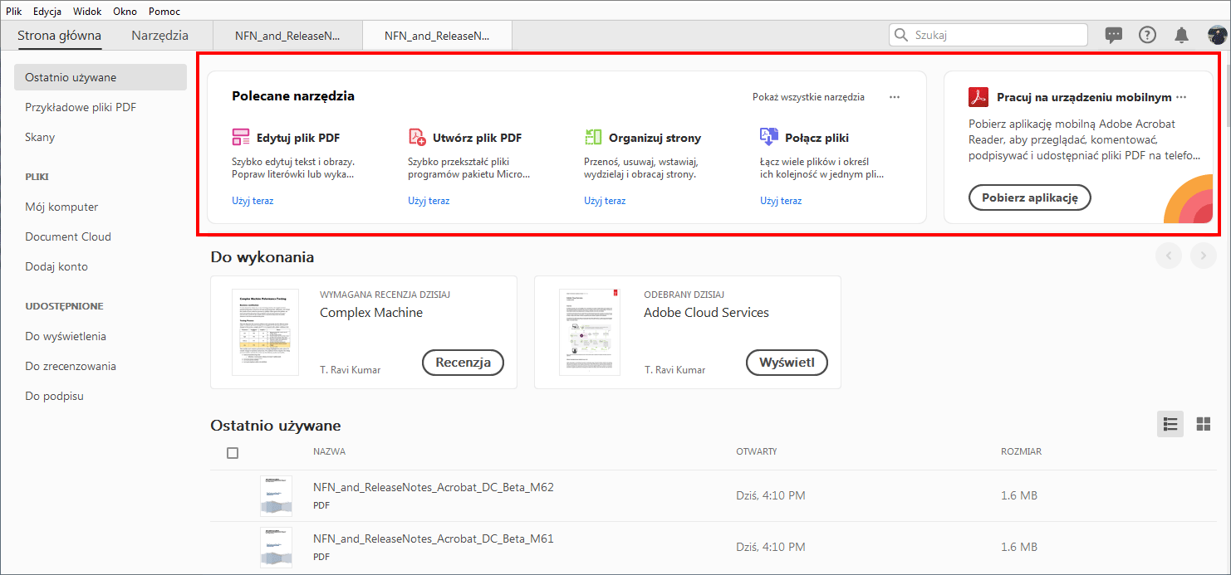Switch to the Narzędzia tab
The image size is (1231, 575).
[x=159, y=35]
